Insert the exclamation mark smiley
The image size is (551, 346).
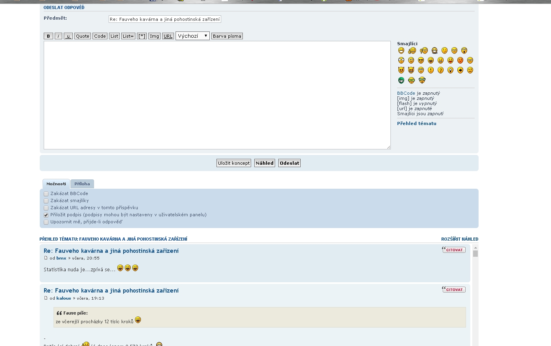point(431,70)
